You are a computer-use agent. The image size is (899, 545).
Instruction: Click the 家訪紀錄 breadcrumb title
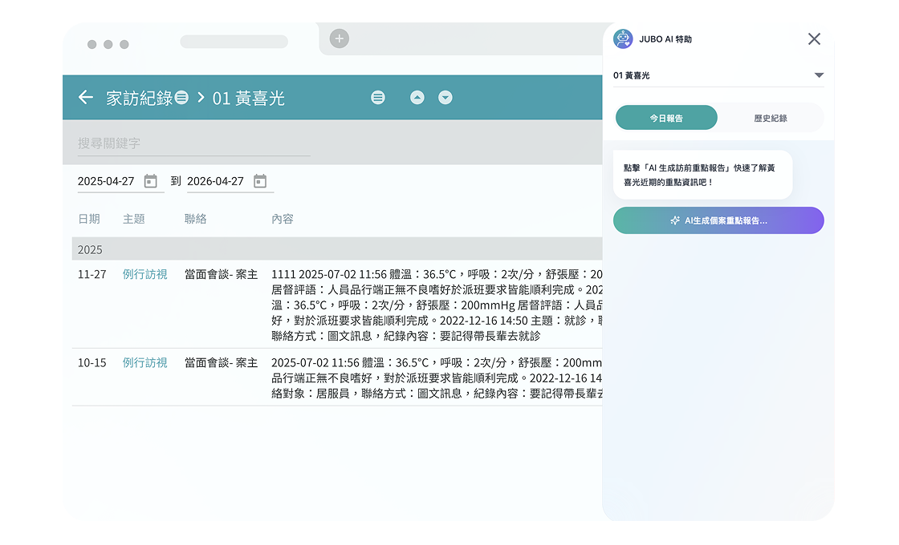click(140, 98)
